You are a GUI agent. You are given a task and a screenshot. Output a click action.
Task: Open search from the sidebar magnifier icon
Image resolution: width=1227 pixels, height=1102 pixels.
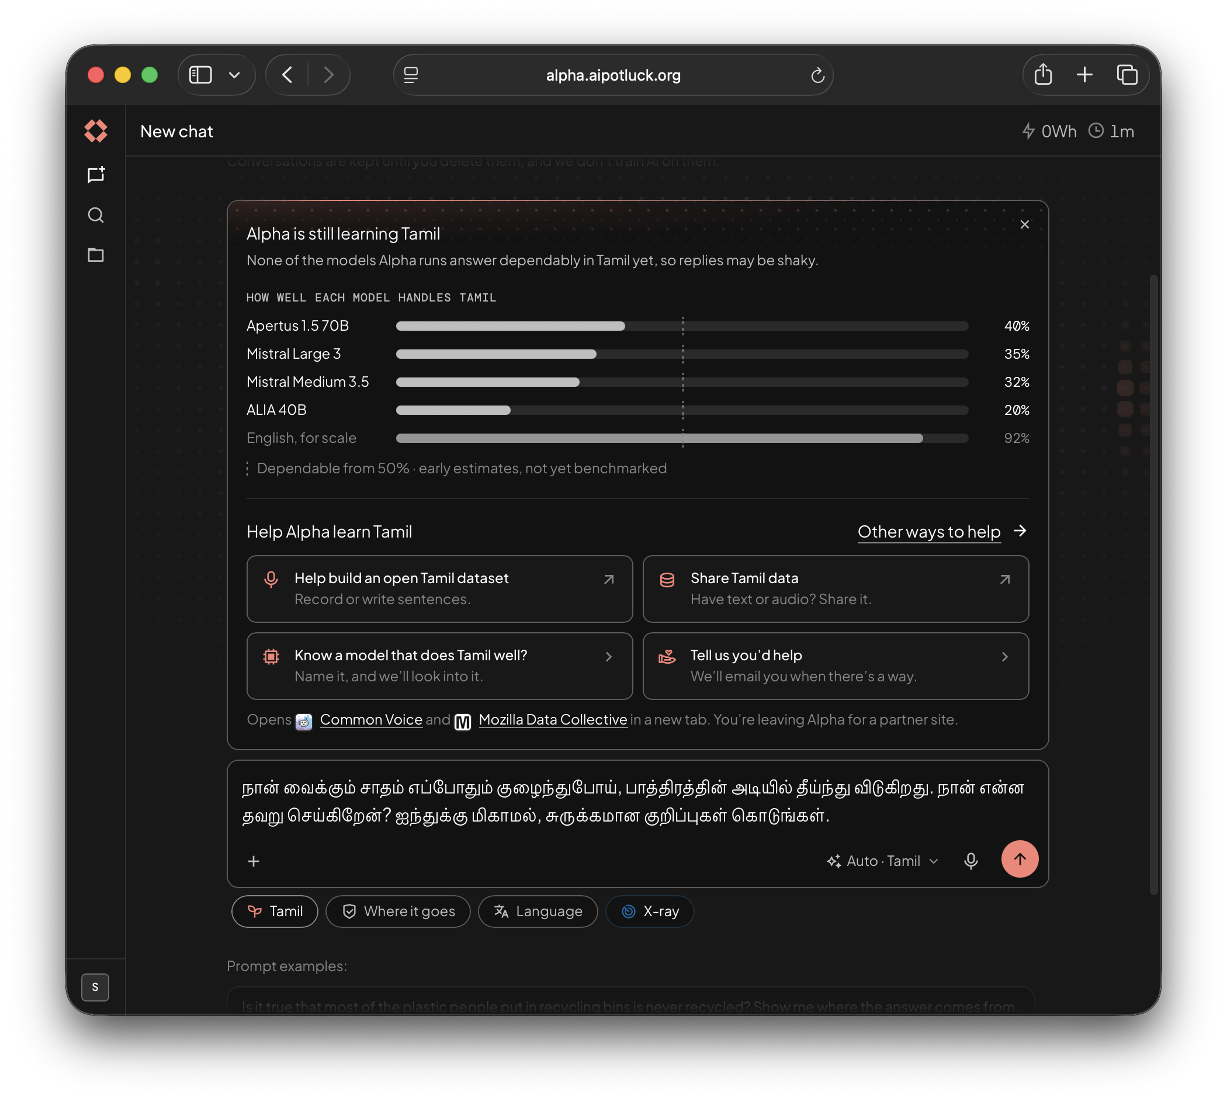pyautogui.click(x=96, y=215)
